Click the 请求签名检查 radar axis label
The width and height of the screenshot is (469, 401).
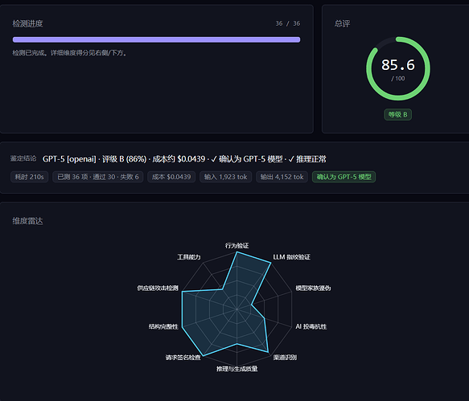(x=183, y=358)
